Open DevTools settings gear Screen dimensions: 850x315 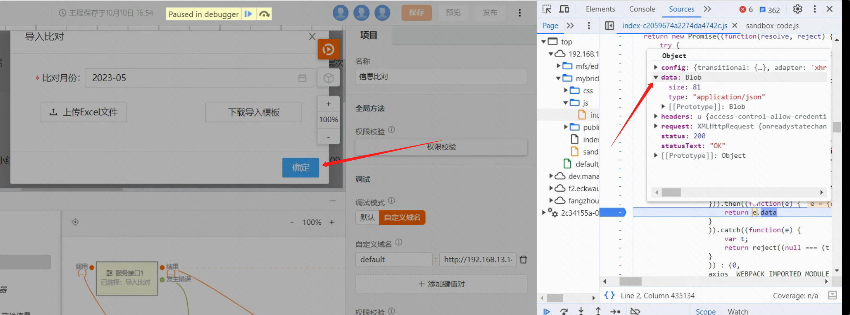798,9
